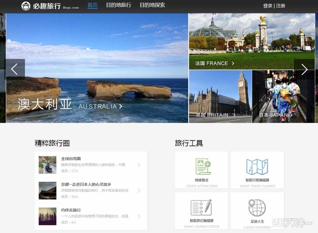Screen dimensions: 318x233
Task: Open the Smart Travel Planner map icon
Action: (257, 167)
